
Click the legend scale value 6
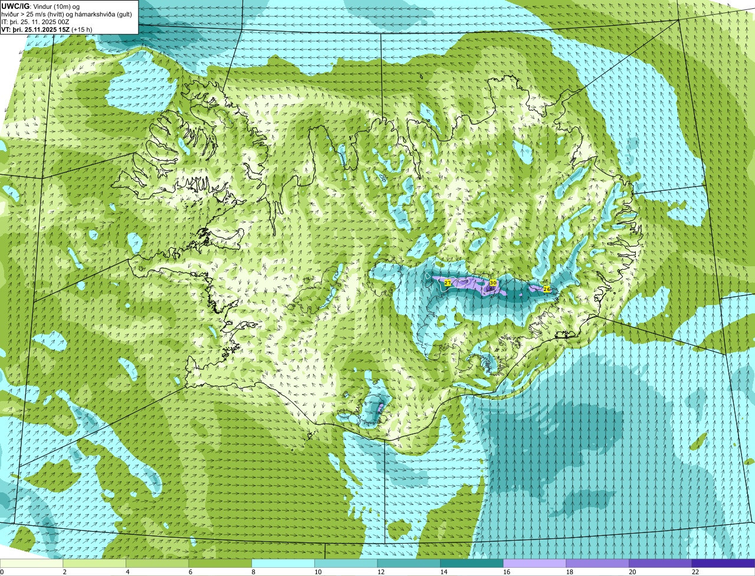pos(190,572)
